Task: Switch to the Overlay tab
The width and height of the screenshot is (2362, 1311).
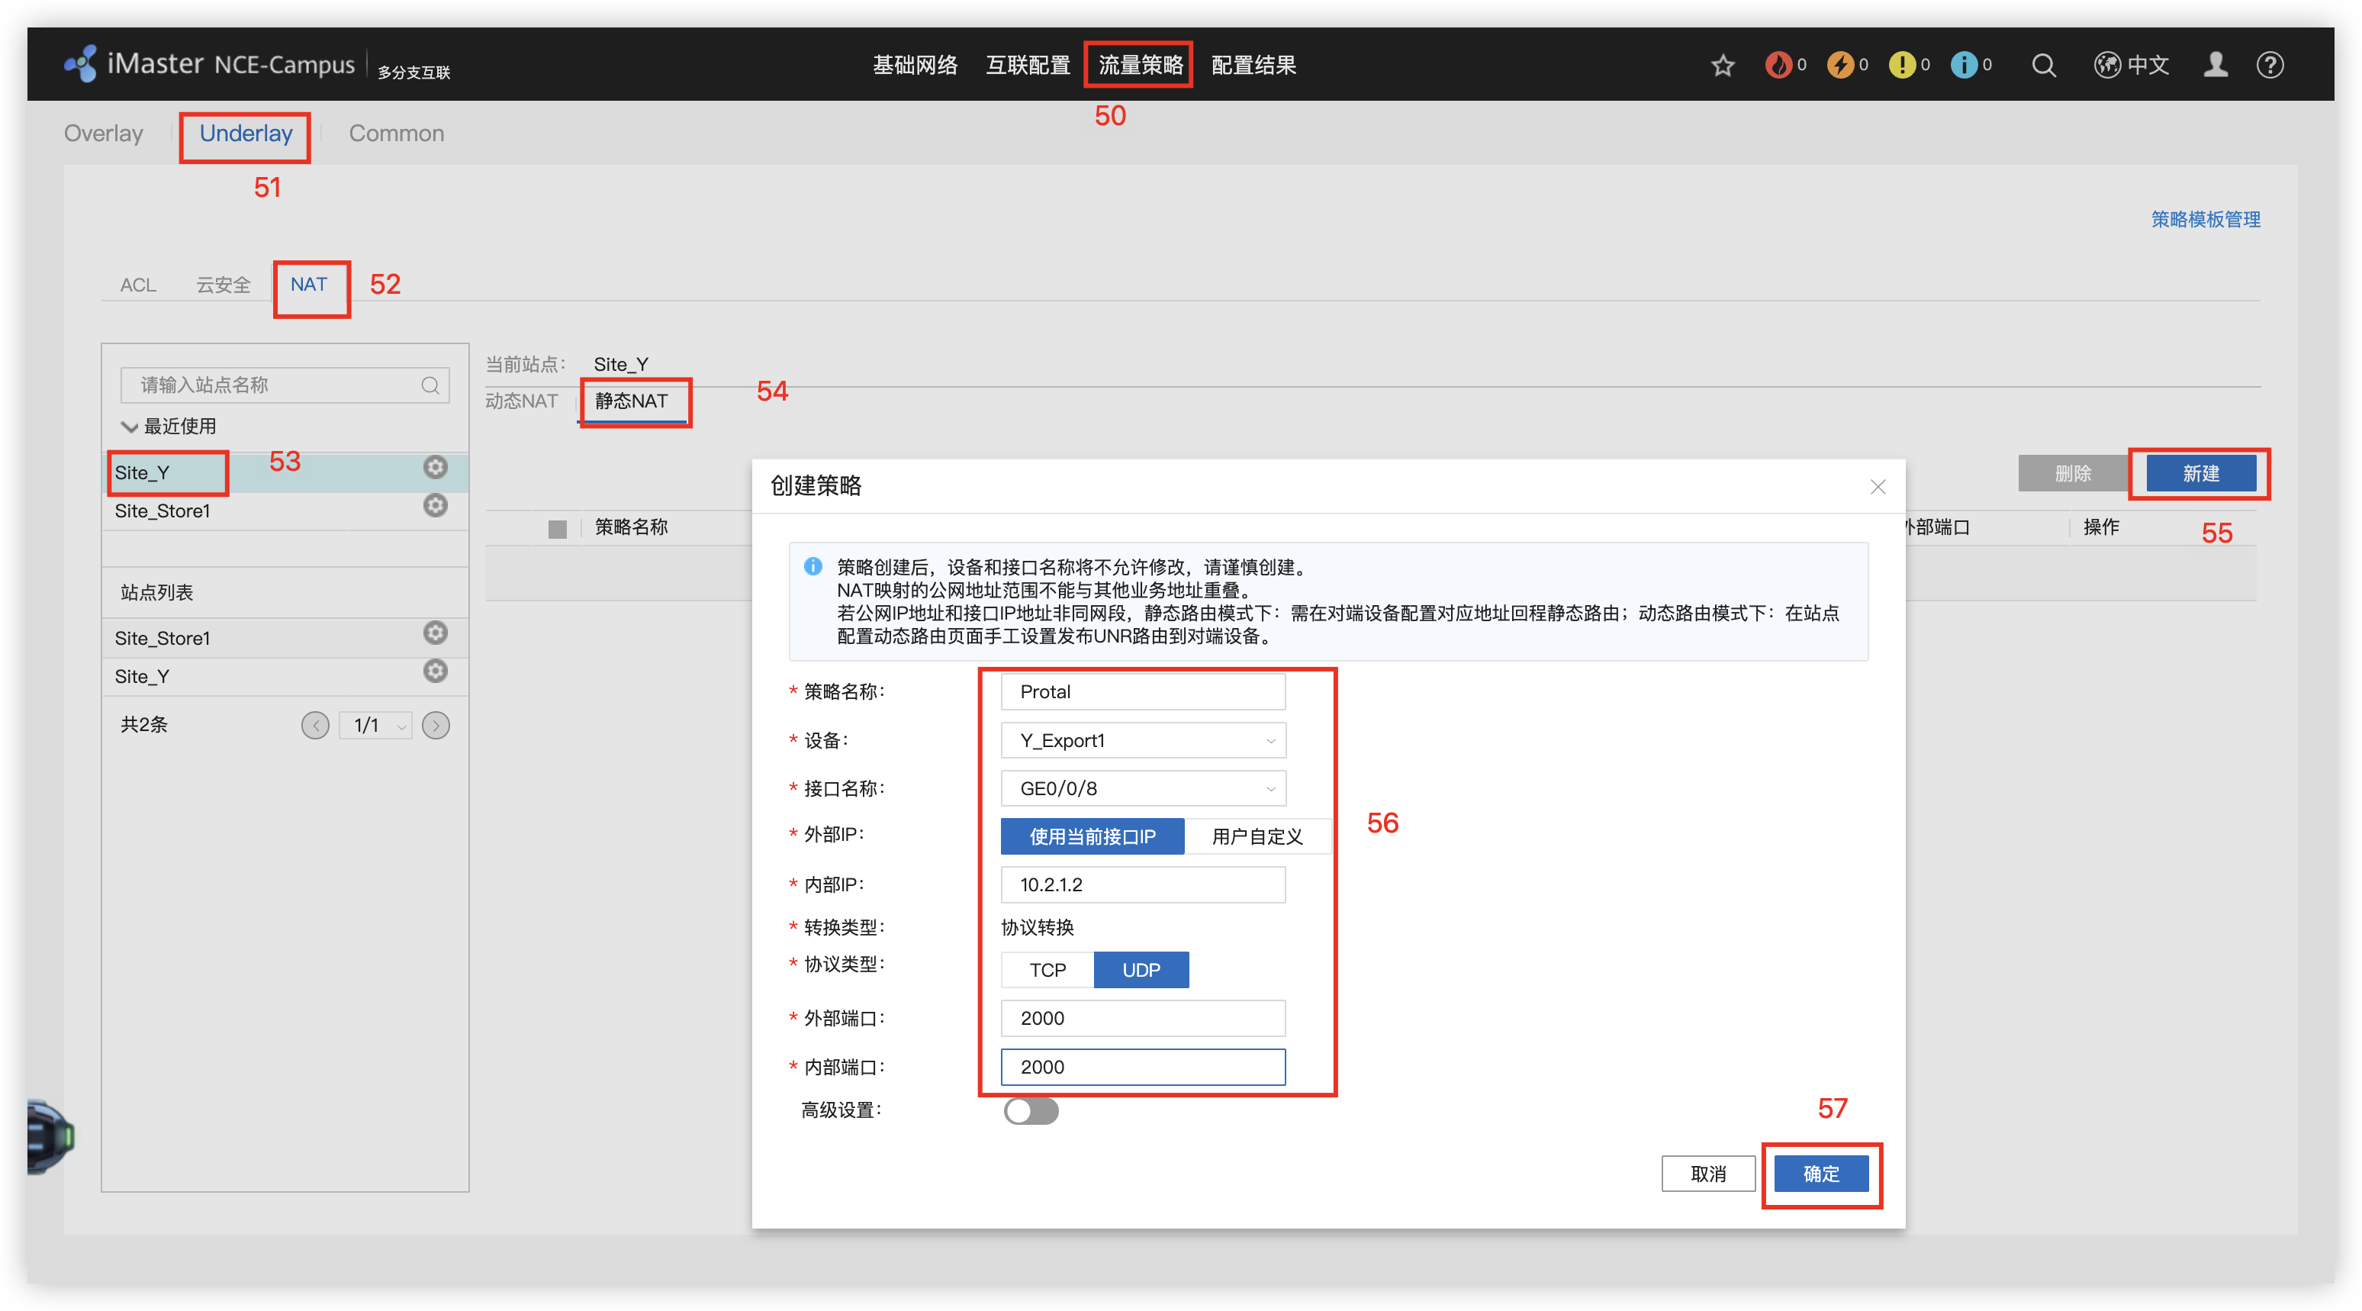Action: [104, 133]
